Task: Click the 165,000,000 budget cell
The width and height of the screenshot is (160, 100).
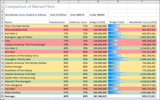Action: pyautogui.click(x=98, y=67)
